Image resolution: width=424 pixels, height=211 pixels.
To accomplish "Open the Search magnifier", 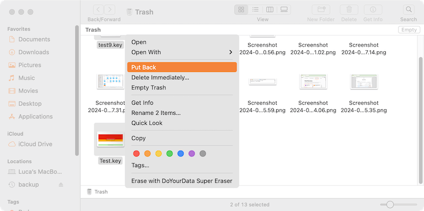I will point(409,10).
